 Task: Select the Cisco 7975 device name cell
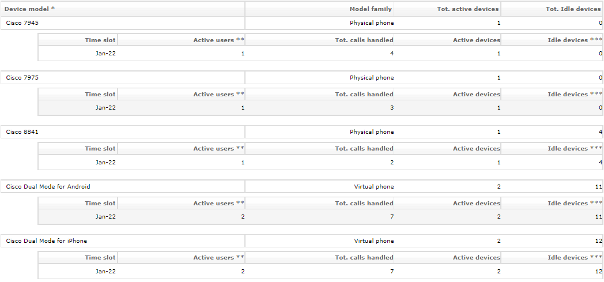[22, 78]
